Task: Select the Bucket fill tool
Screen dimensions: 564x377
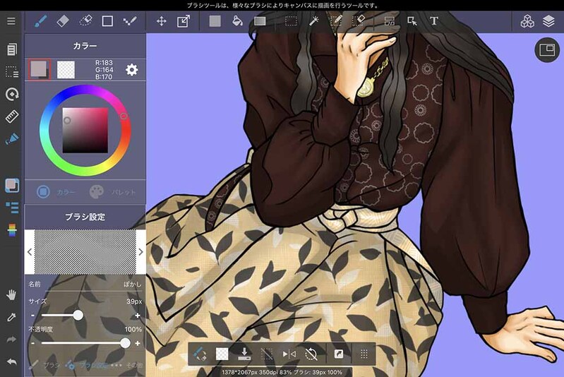Action: coord(237,21)
